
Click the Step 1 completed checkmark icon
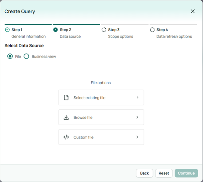(7, 30)
